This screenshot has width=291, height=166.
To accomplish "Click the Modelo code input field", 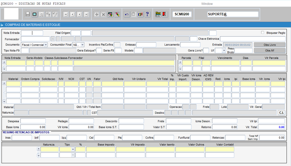I will pyautogui.click(x=138, y=50).
